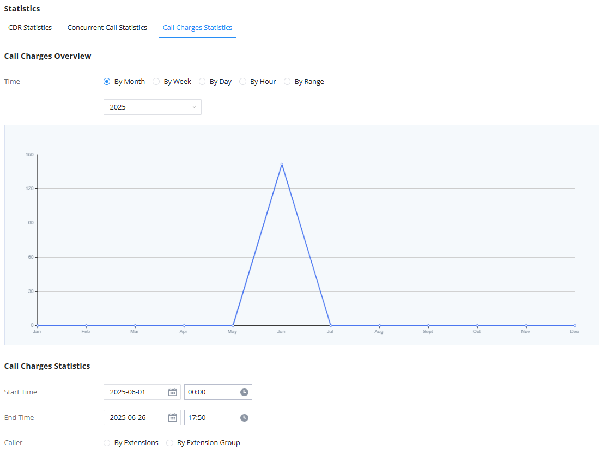Click the Jul data point on chart
Viewport: 607px width, 450px height.
tap(331, 325)
